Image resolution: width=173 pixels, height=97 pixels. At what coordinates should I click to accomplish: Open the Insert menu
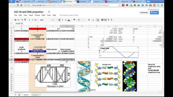31,15
